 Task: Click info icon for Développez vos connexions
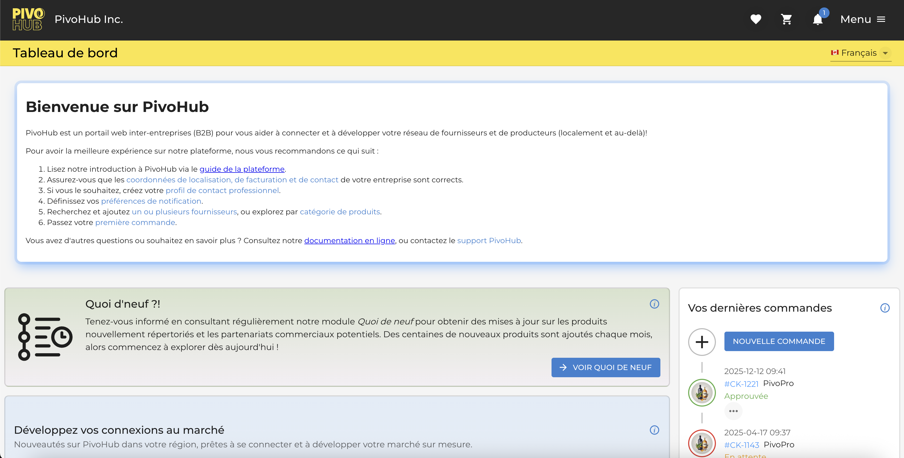click(x=654, y=430)
